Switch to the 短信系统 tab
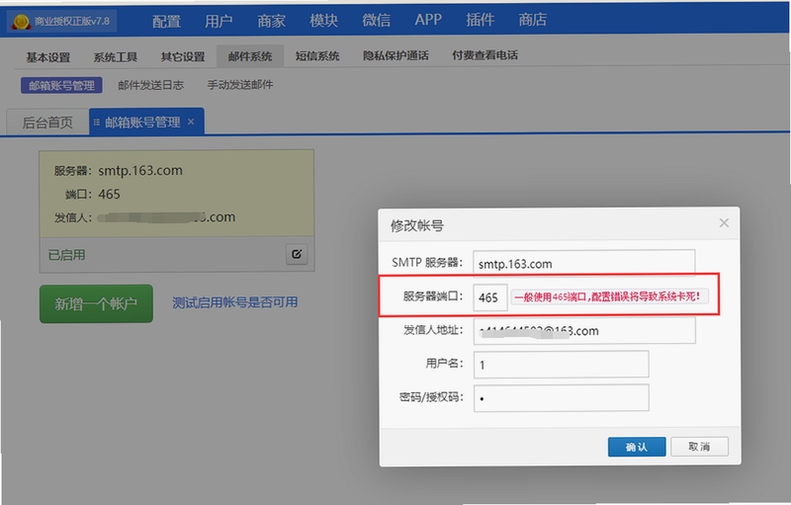The width and height of the screenshot is (791, 505). tap(317, 56)
